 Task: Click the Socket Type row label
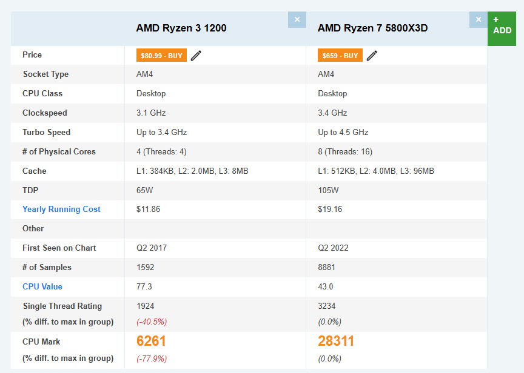[45, 74]
